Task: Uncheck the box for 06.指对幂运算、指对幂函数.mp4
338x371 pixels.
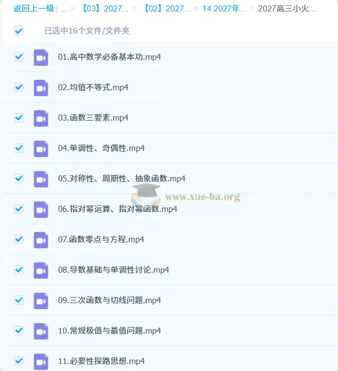Action: tap(18, 209)
